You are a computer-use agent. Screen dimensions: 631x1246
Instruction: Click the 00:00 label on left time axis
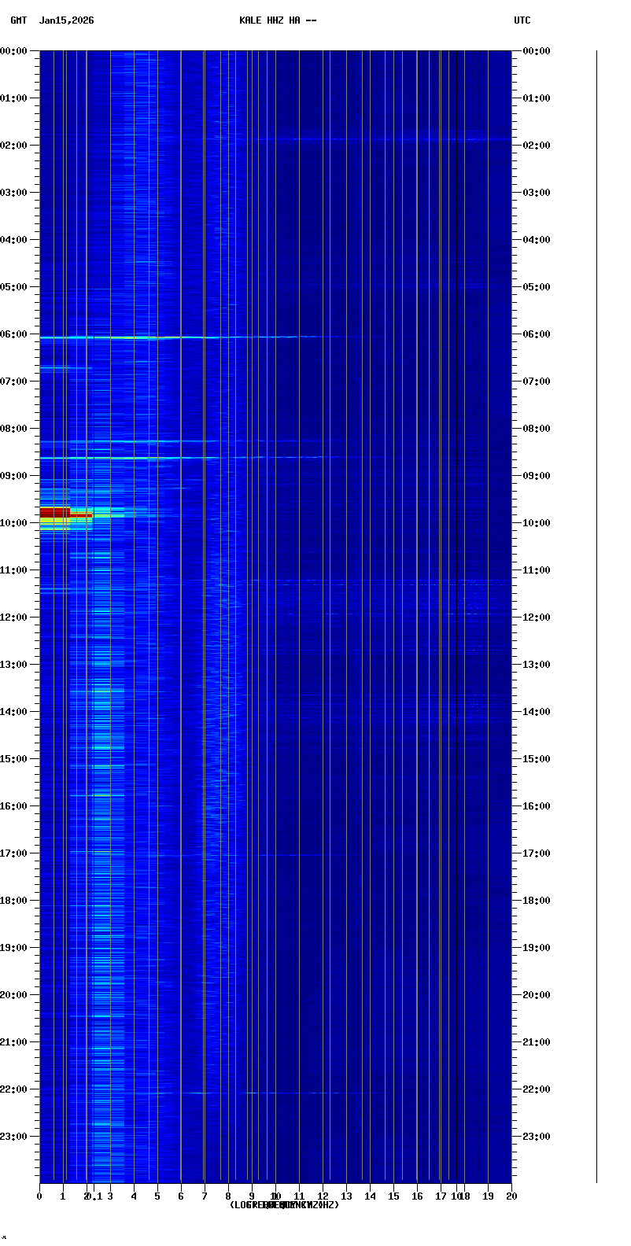pos(14,51)
